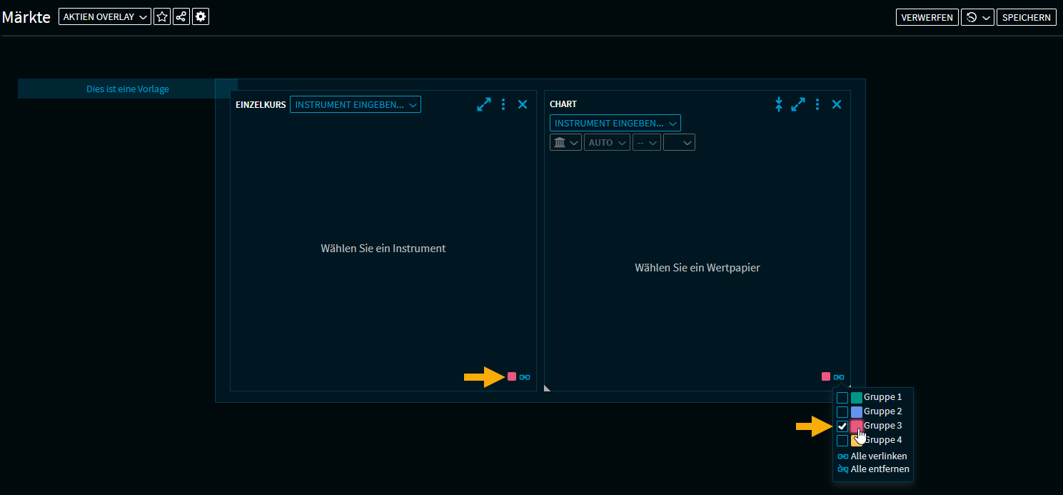Uncheck the Gruppe 3 checkbox
This screenshot has width=1063, height=495.
(x=842, y=426)
